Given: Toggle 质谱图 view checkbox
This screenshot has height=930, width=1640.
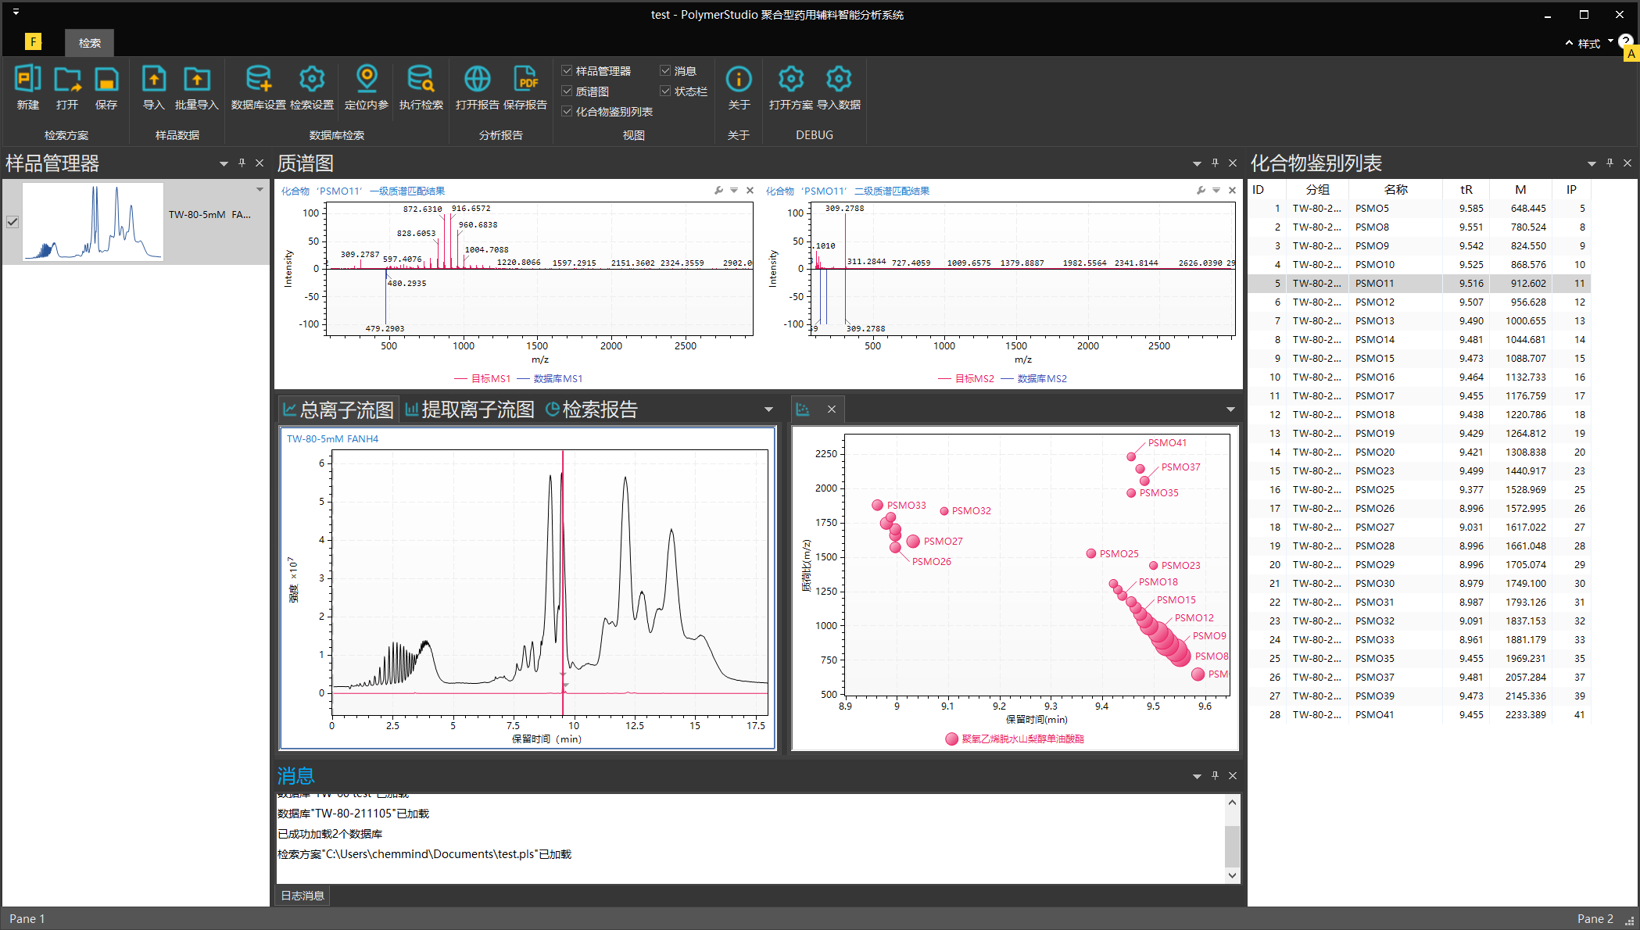Looking at the screenshot, I should 567,91.
